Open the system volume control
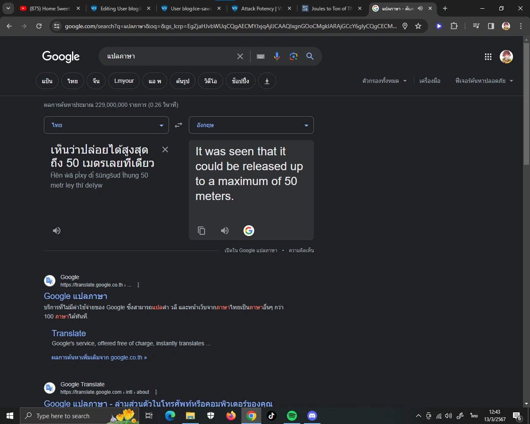This screenshot has width=530, height=424. [448, 416]
